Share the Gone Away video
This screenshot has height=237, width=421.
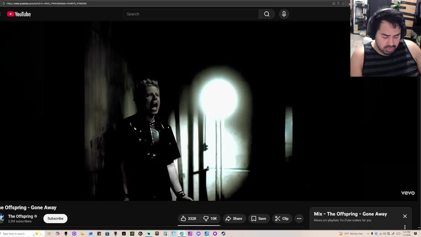click(x=234, y=219)
